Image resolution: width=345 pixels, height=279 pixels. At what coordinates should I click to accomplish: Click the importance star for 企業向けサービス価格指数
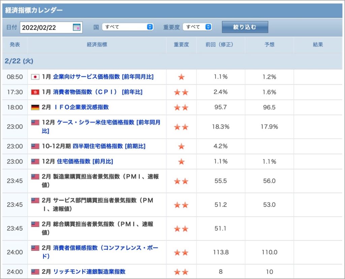pos(181,77)
